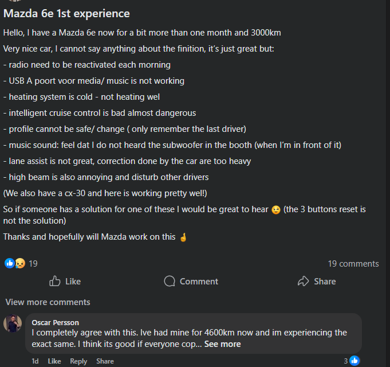Click the blue like badge on Oscar's comment
Viewport: 390px width, 367px height.
(354, 361)
